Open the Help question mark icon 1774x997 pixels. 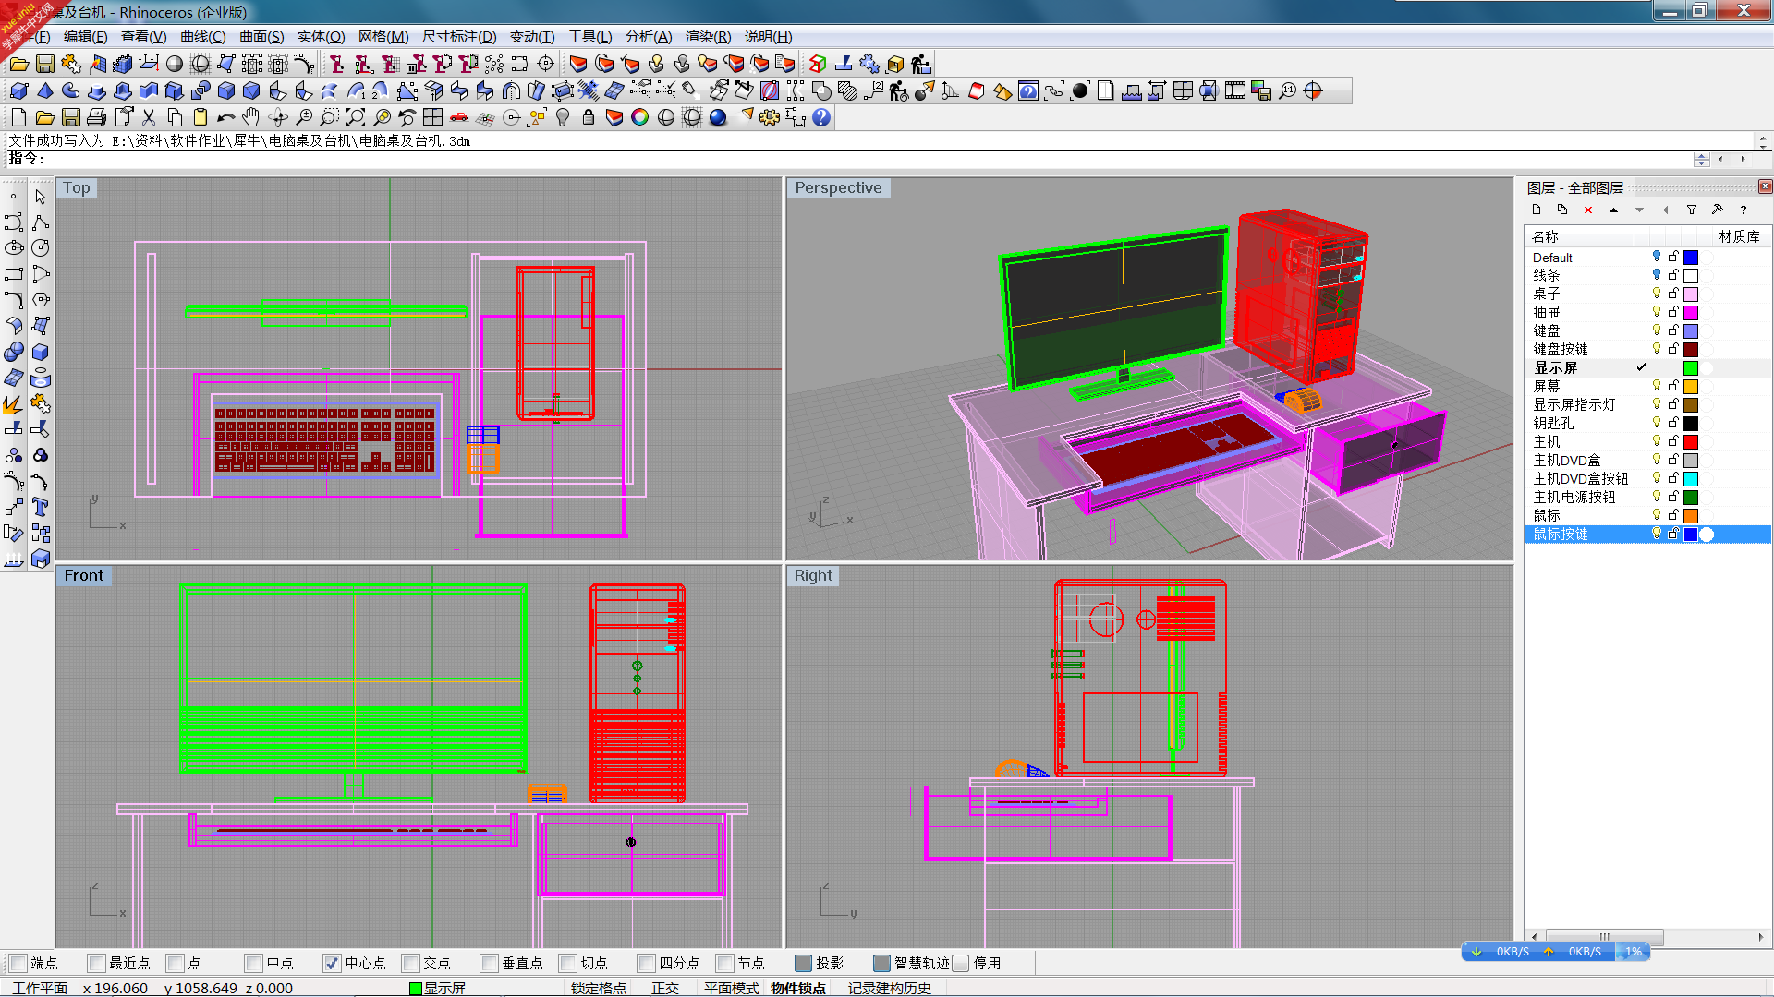[821, 117]
